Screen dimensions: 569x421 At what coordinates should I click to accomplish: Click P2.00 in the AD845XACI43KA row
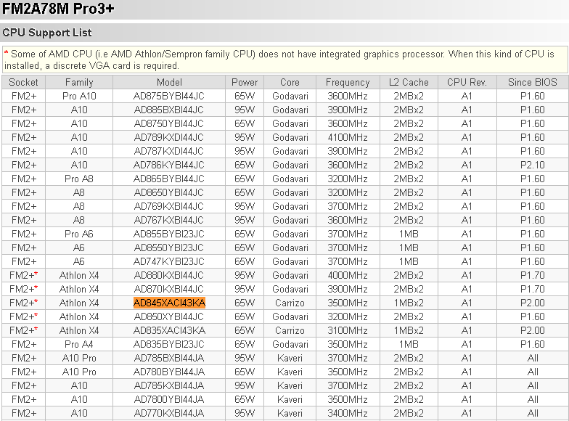click(533, 303)
